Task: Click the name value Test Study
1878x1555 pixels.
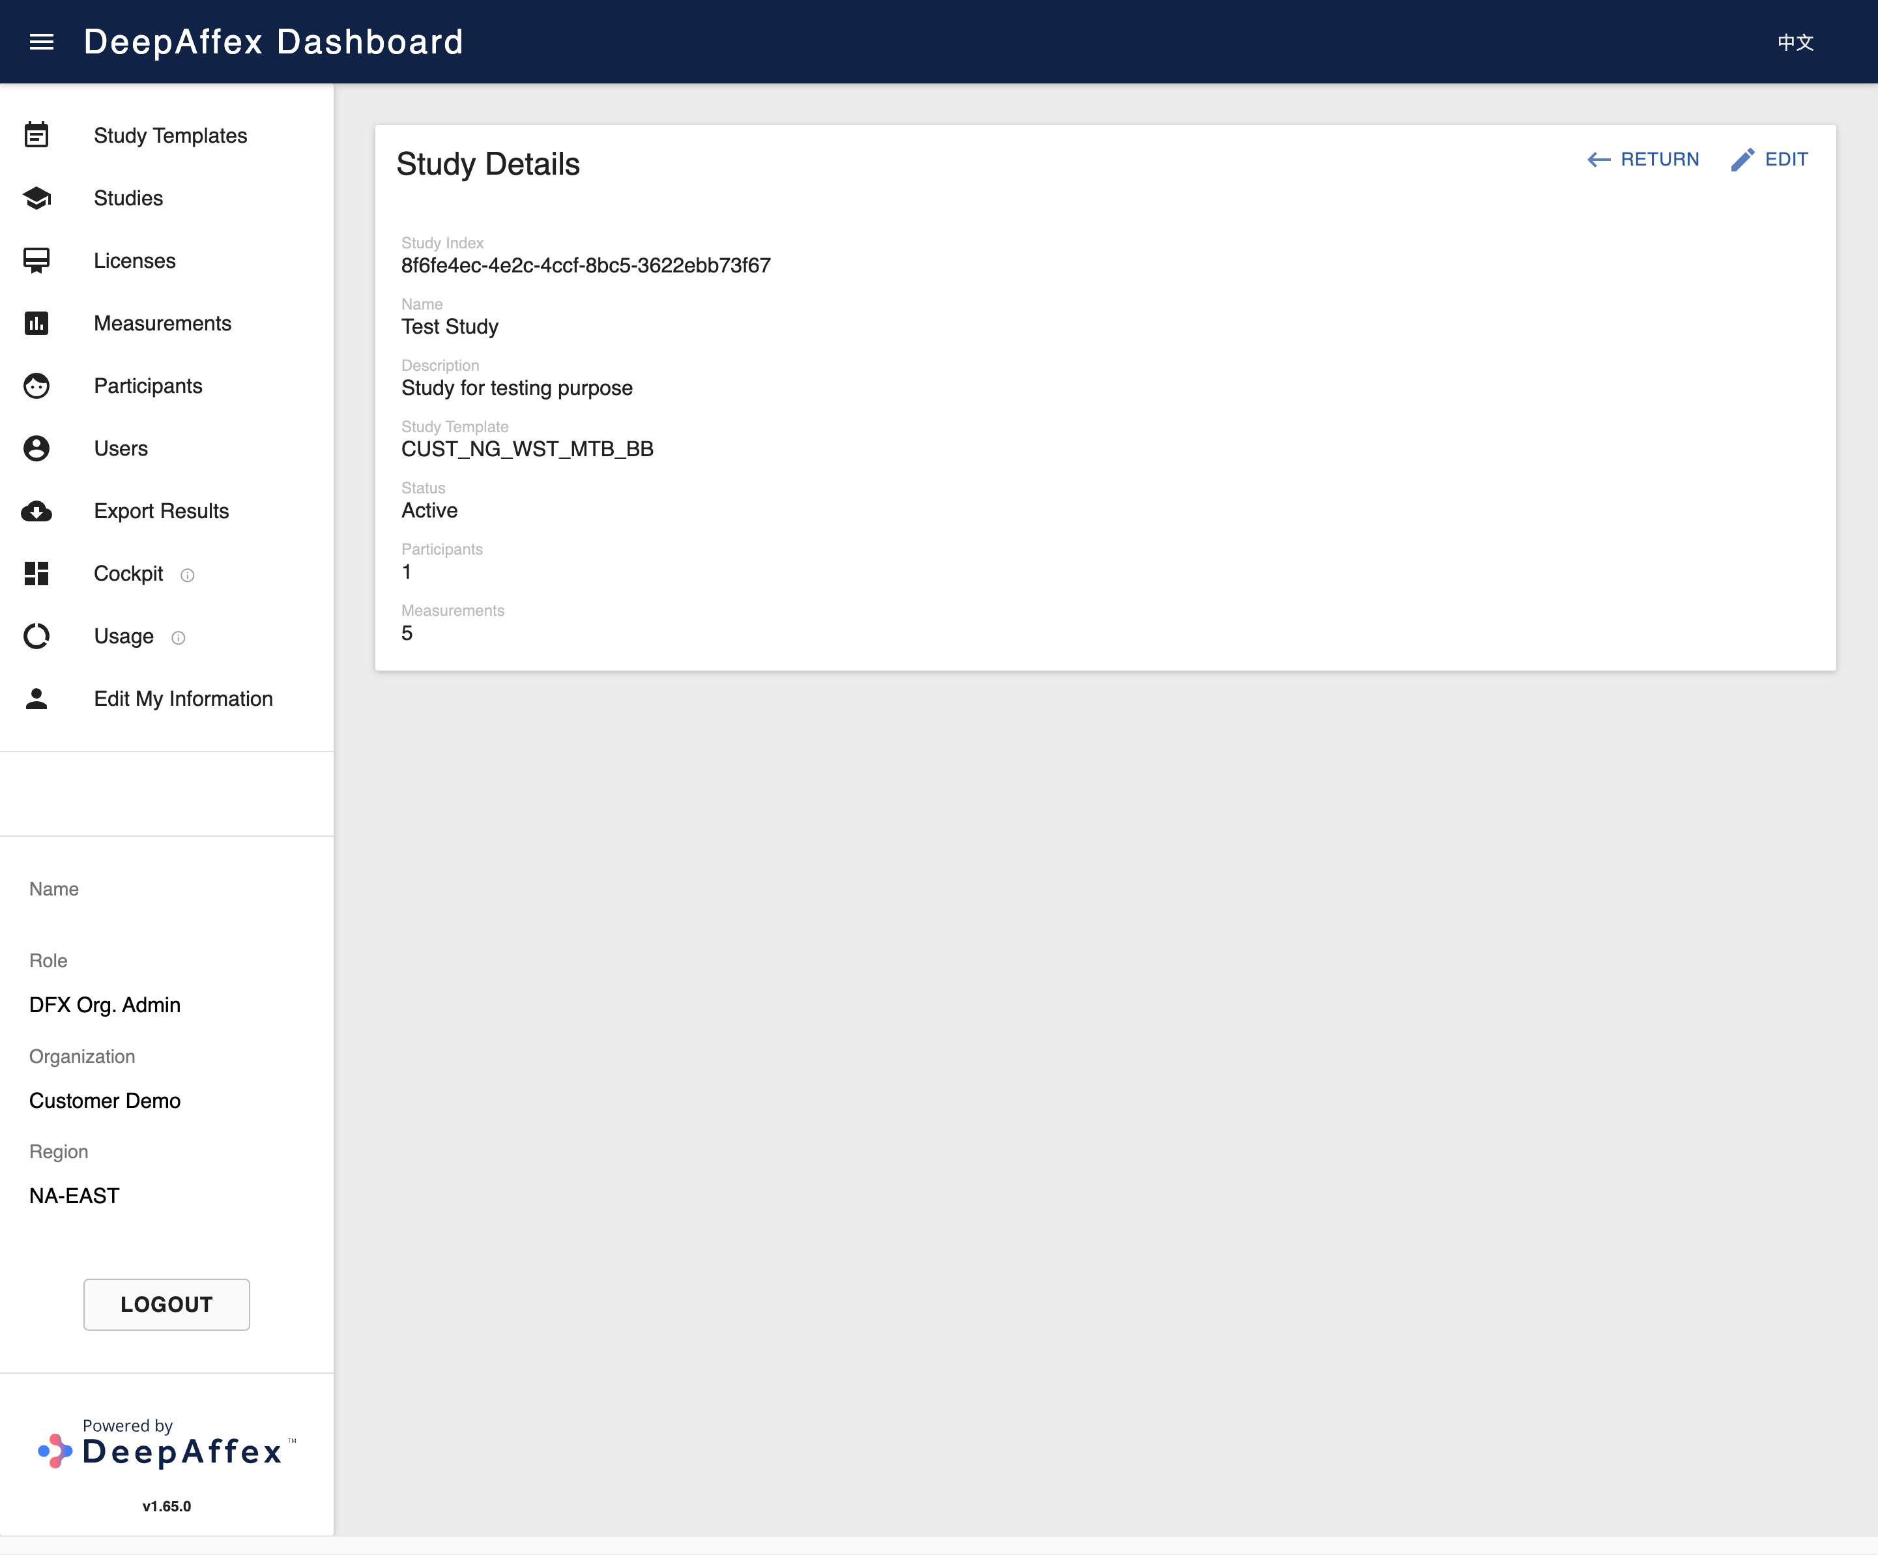Action: tap(450, 327)
